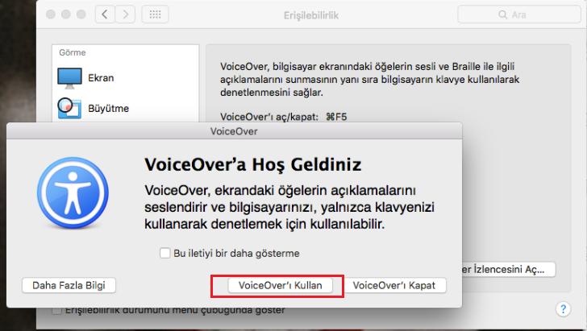
Task: Open the Büyütme zoom settings icon
Action: [69, 108]
